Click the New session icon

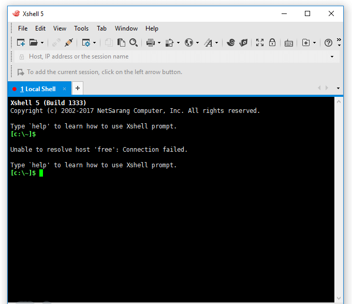[21, 42]
